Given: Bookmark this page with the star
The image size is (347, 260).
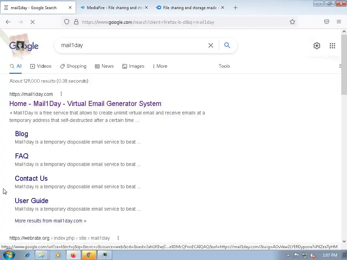Looking at the screenshot, I should point(292,22).
